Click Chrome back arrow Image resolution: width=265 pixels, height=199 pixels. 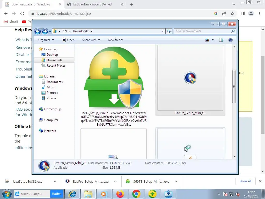click(6, 13)
